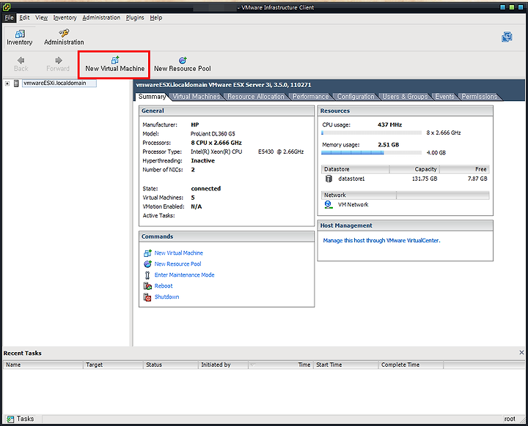Image resolution: width=528 pixels, height=426 pixels.
Task: Click the Reboot link
Action: [x=164, y=285]
